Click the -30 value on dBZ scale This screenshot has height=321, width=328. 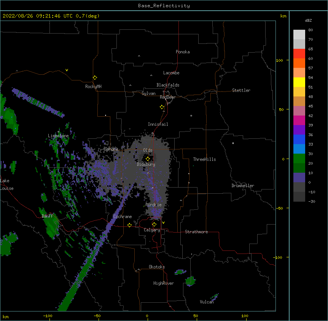pyautogui.click(x=312, y=201)
